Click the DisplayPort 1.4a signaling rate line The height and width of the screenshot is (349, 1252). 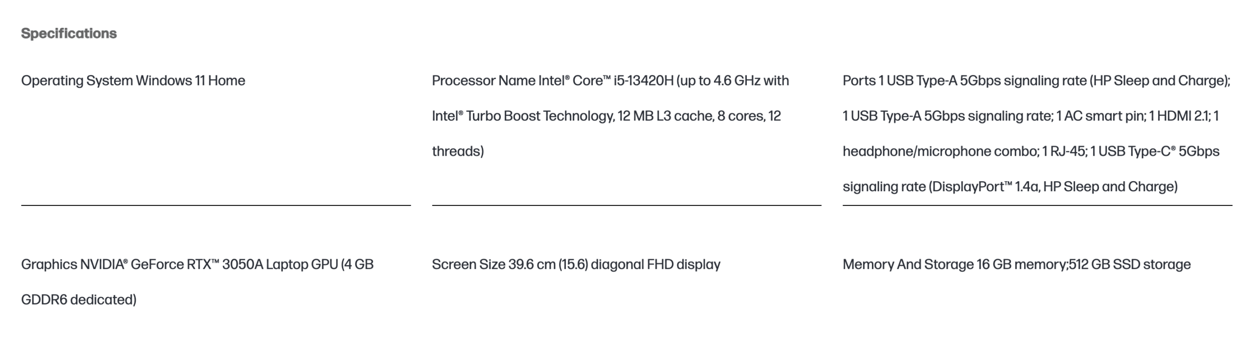1010,187
